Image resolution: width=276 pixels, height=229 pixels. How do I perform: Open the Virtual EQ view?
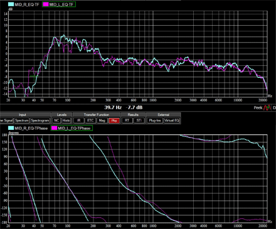click(x=172, y=120)
